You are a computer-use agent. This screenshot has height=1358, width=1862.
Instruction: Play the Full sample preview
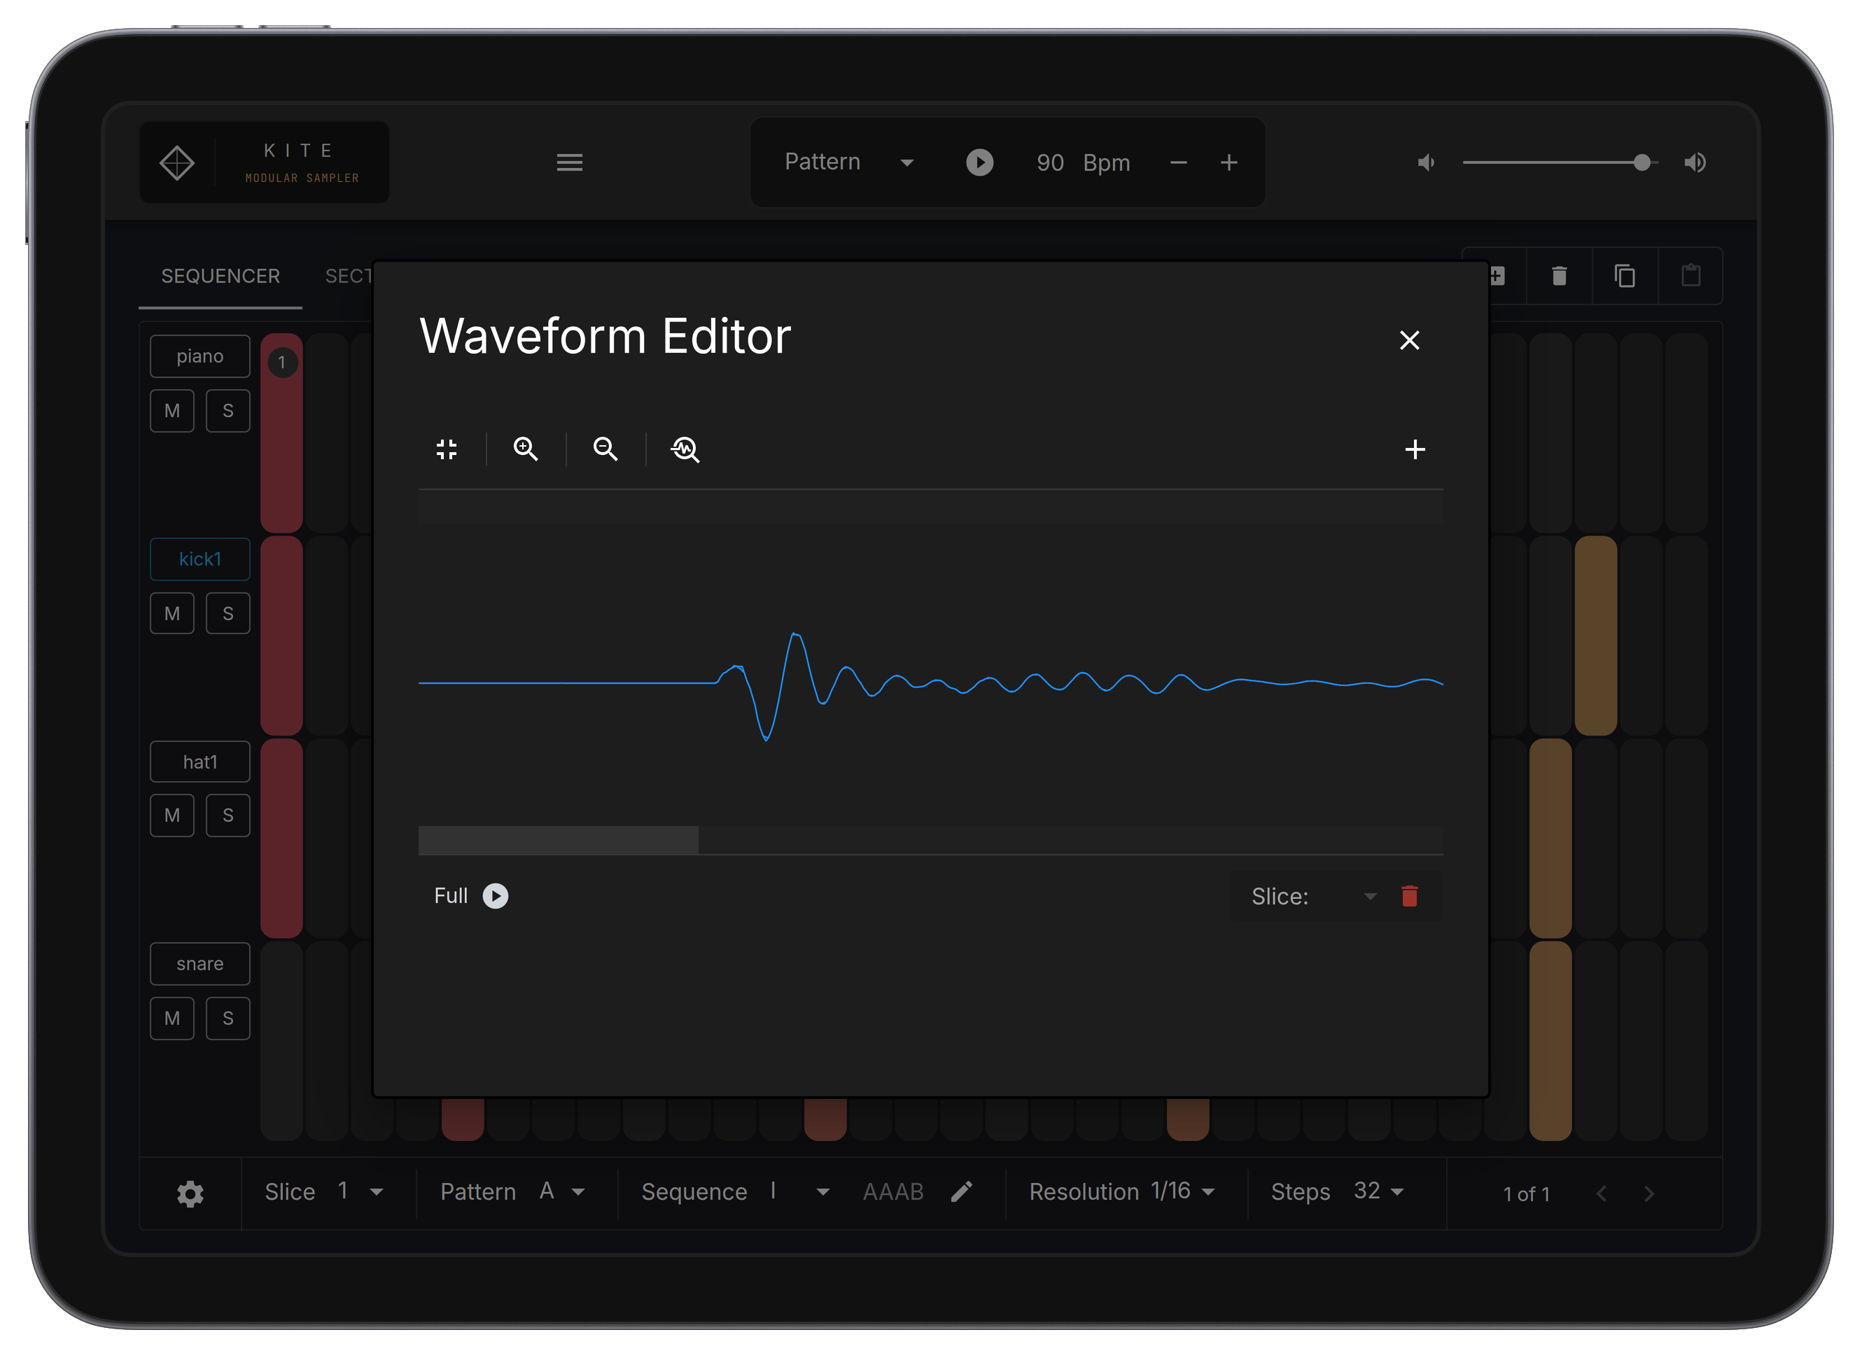click(x=495, y=895)
